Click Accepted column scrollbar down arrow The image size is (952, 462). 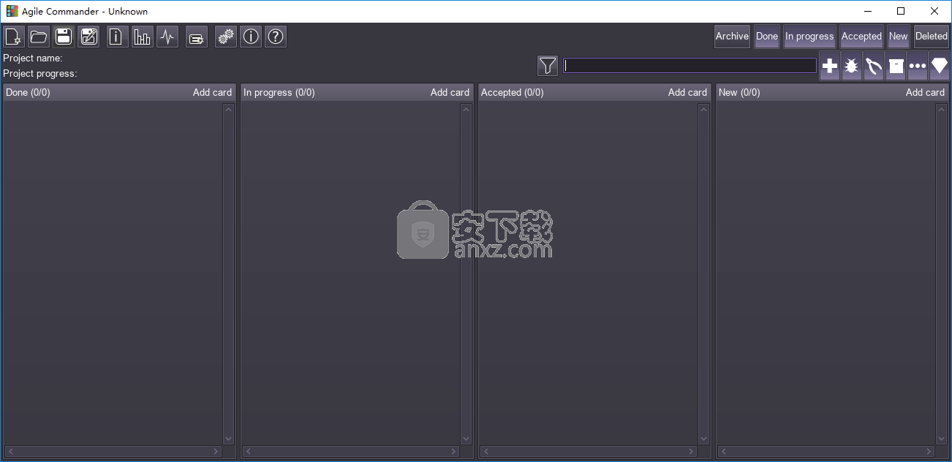coord(703,439)
